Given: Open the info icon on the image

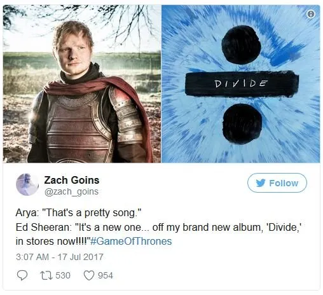Looking at the screenshot, I should tap(311, 14).
